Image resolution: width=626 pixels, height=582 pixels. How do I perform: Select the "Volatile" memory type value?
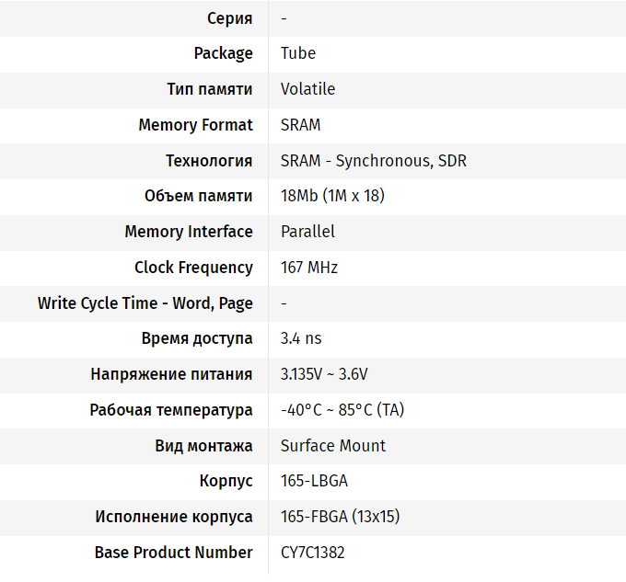tap(307, 89)
